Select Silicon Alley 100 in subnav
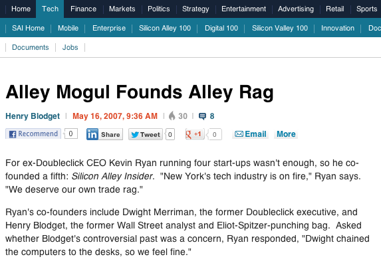Screen dimensions: 381x273 tap(165, 28)
